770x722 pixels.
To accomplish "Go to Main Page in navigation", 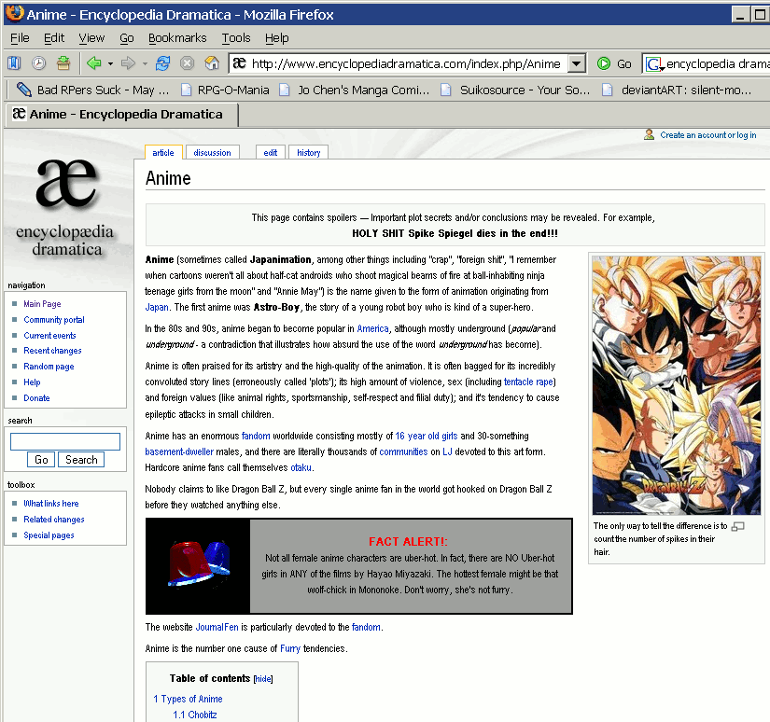I will (x=42, y=304).
